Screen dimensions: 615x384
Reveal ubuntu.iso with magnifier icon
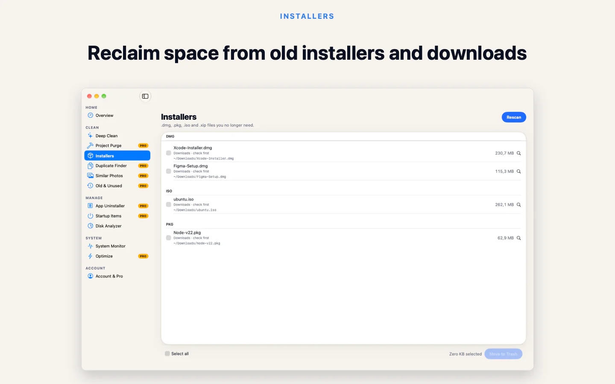pos(519,205)
